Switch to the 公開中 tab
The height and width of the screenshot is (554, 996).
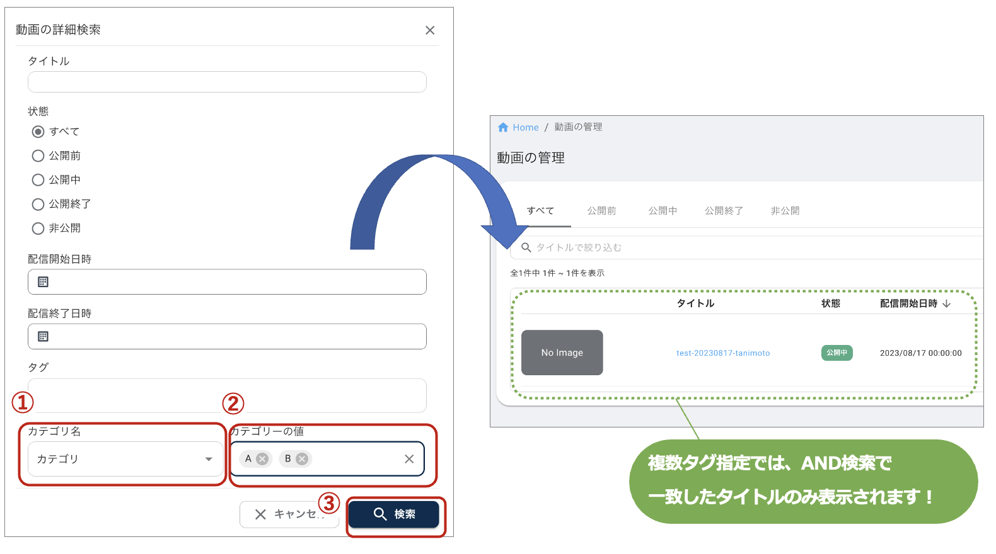point(663,211)
